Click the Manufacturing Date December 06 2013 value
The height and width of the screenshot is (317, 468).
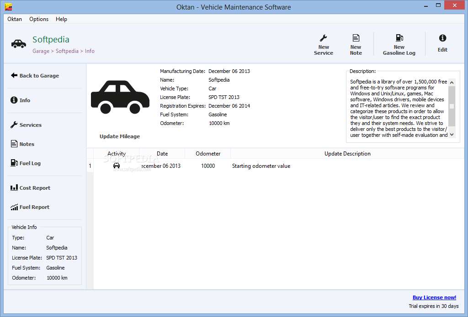(229, 71)
